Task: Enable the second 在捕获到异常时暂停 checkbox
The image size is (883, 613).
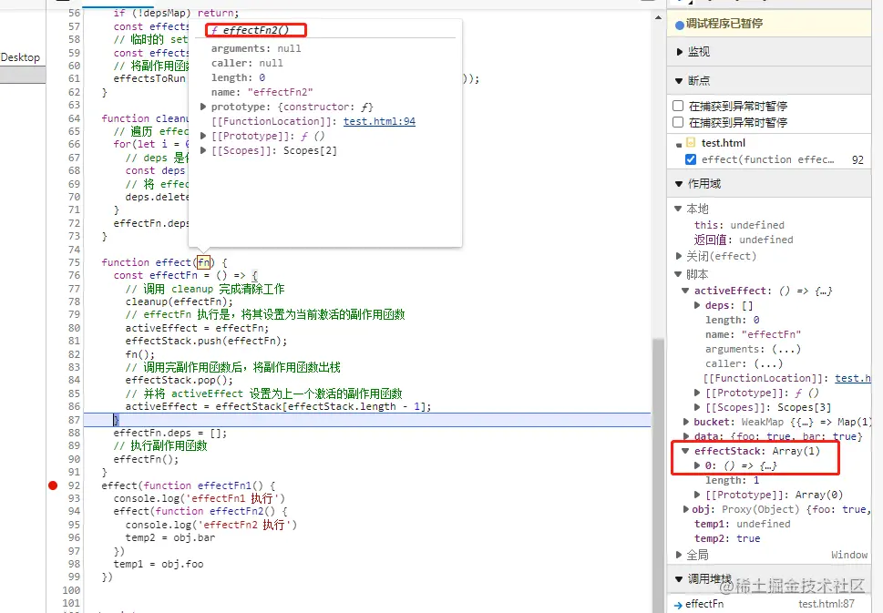Action: point(678,122)
